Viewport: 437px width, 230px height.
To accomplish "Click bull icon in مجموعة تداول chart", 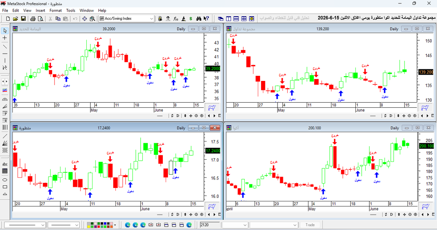I will 425,108.
